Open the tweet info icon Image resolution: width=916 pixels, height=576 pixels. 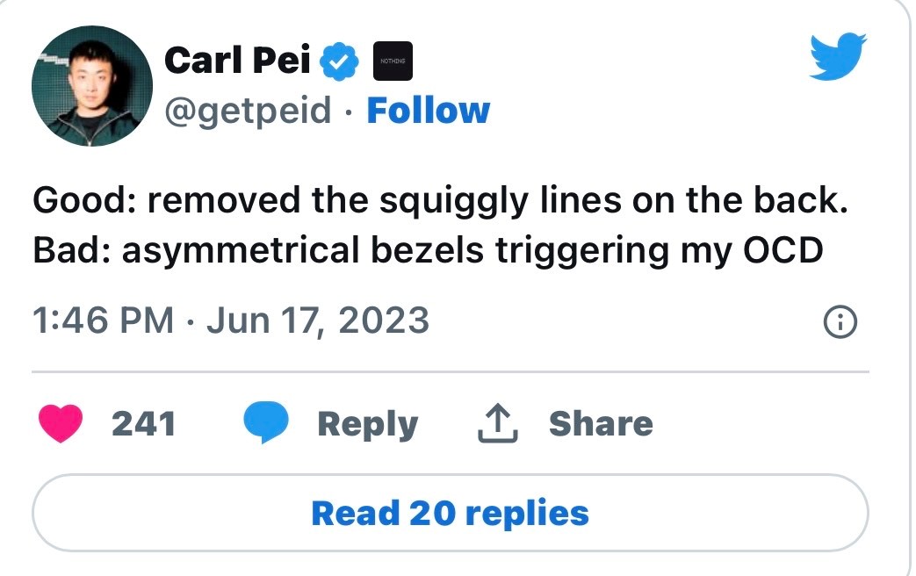coord(840,322)
